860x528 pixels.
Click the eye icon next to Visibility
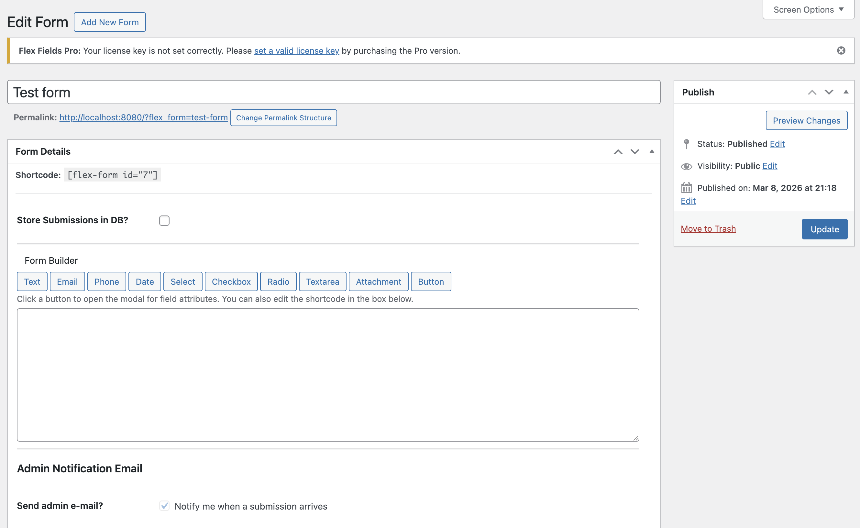687,166
